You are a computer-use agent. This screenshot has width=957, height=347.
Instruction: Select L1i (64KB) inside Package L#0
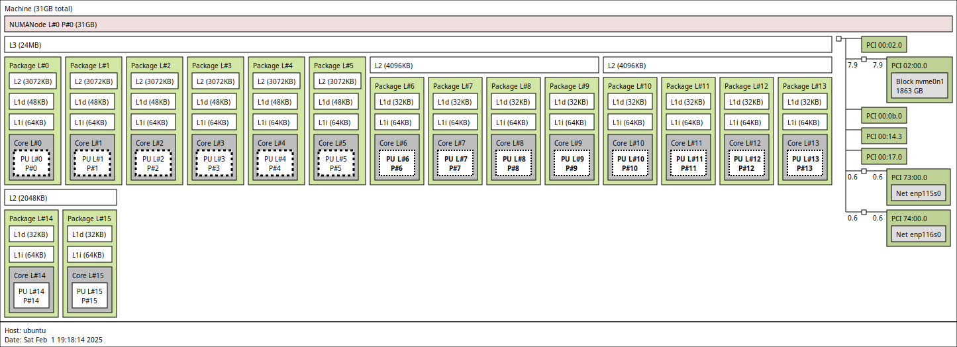coord(32,123)
